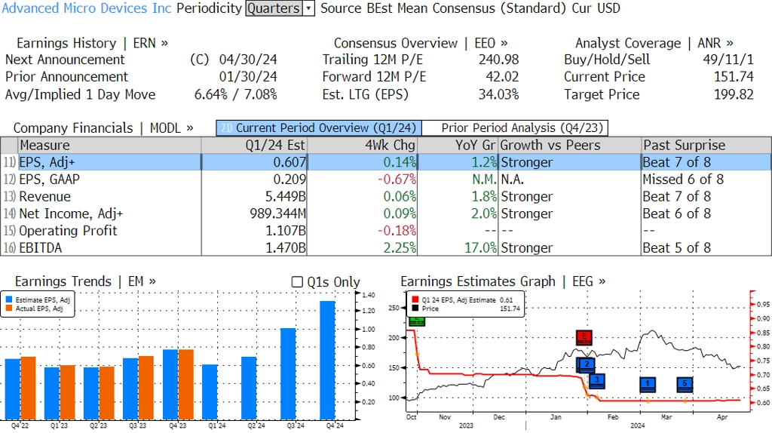Viewport: 772px width, 433px height.
Task: Click the Forward 12M P/E value 42.02
Action: tap(502, 77)
